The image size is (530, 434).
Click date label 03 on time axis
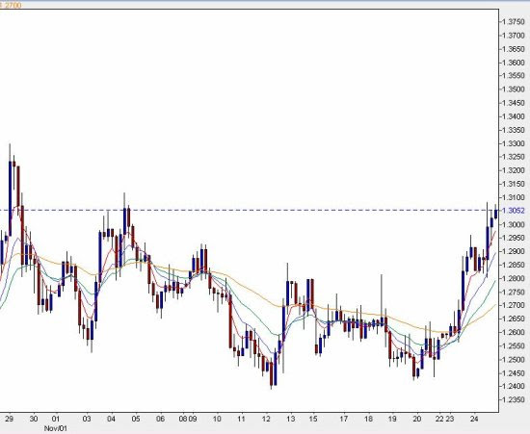87,419
